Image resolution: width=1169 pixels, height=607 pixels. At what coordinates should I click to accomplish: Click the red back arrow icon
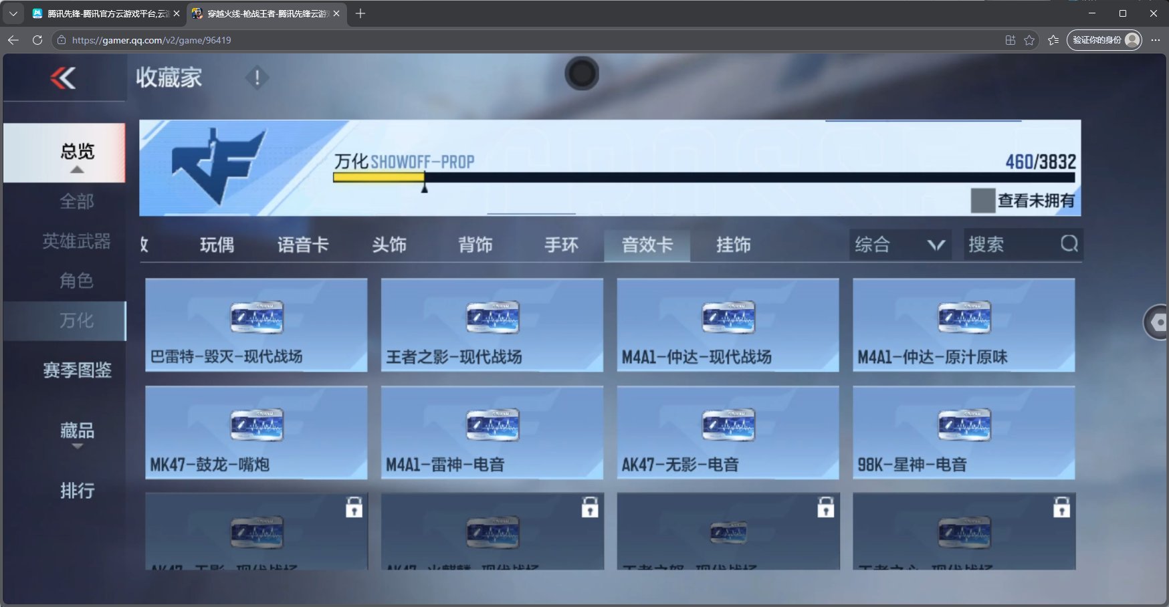point(63,78)
